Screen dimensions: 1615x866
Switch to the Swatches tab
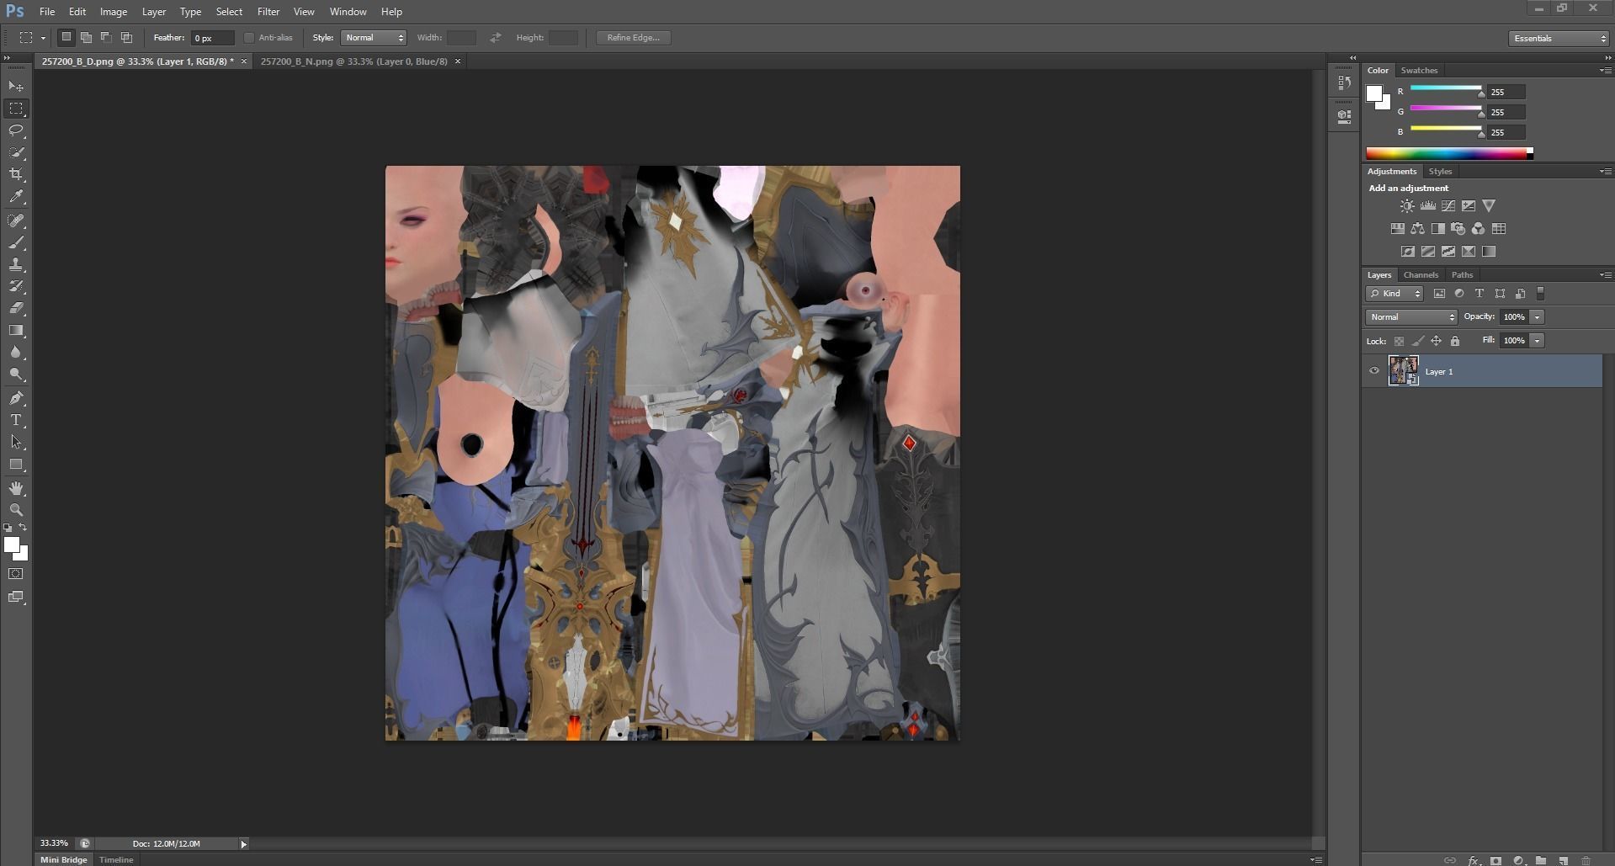1419,71
